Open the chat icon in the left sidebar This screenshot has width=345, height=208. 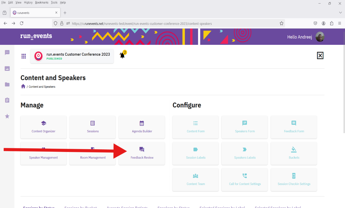[x=7, y=52]
